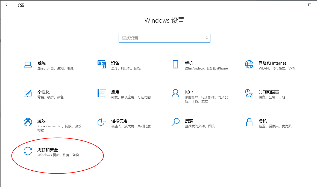317x187 pixels.
Task: Select 隐私 settings title
Action: point(263,121)
